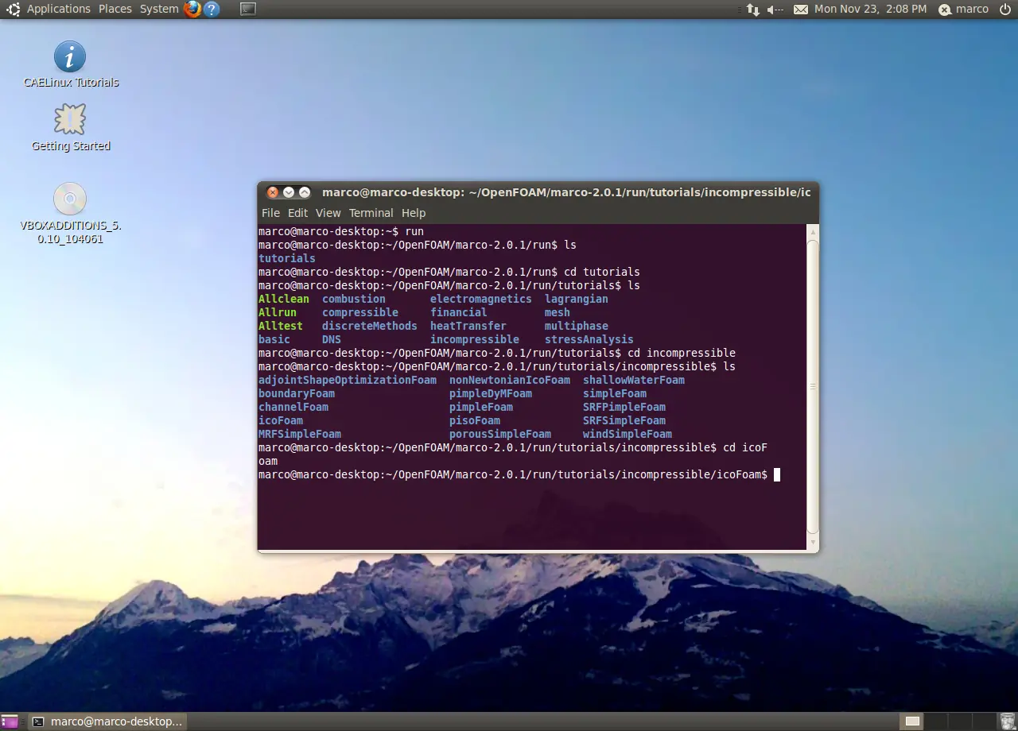1018x731 pixels.
Task: Click the shallowWaterFoam entry
Action: click(x=634, y=380)
